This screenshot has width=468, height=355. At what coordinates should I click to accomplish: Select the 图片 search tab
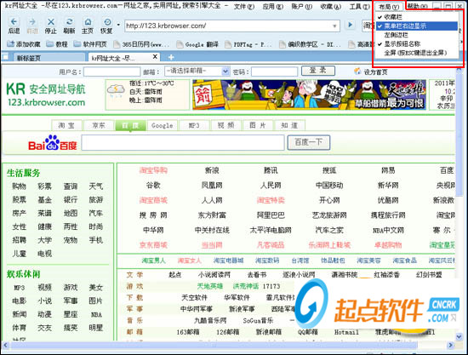[258, 125]
